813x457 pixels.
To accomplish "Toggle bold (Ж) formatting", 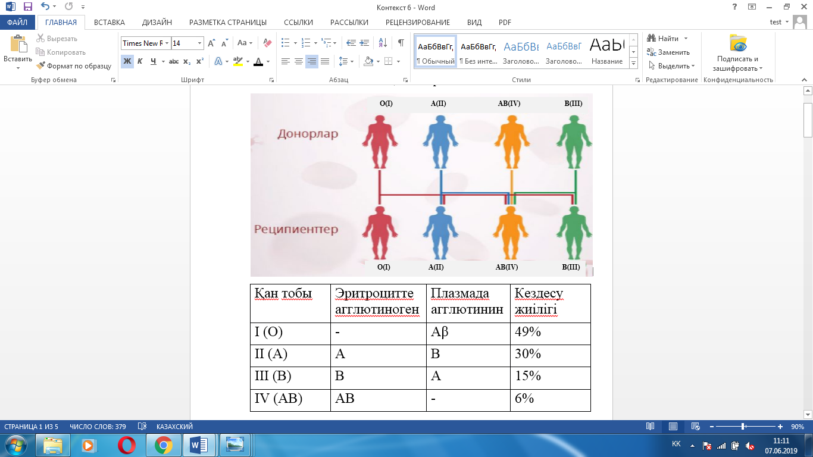I will tap(127, 61).
